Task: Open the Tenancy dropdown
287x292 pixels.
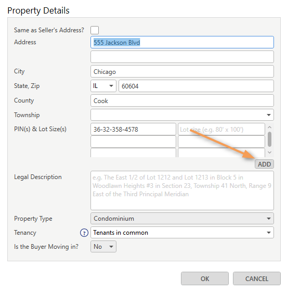Action: click(182, 233)
